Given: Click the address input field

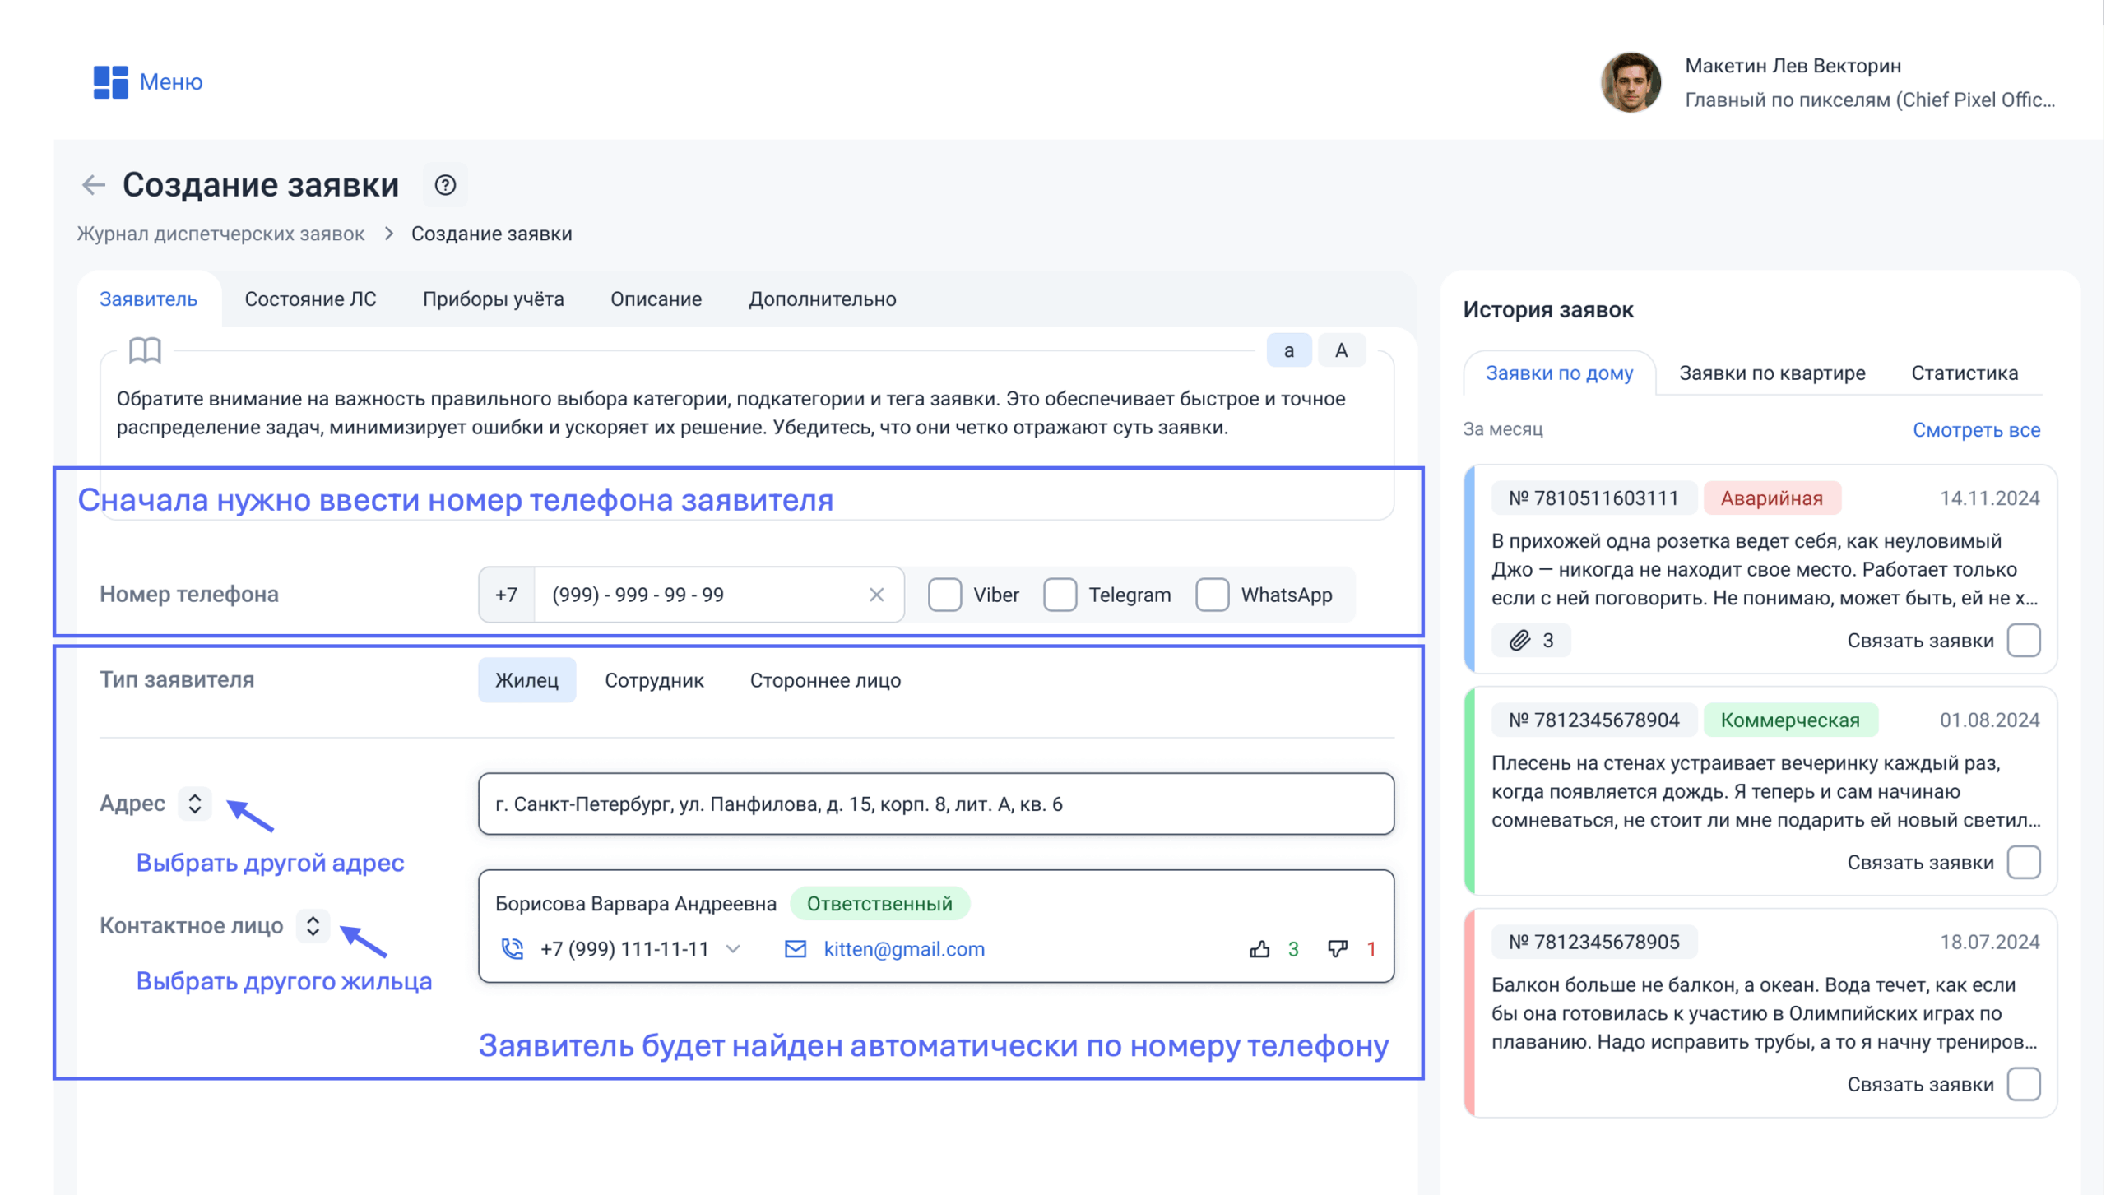Looking at the screenshot, I should [x=935, y=804].
